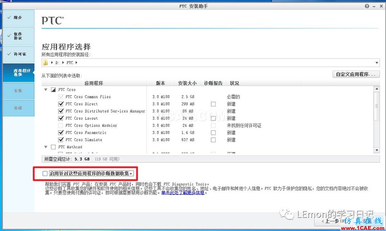Select the 安装 step in sidebar

[19, 91]
